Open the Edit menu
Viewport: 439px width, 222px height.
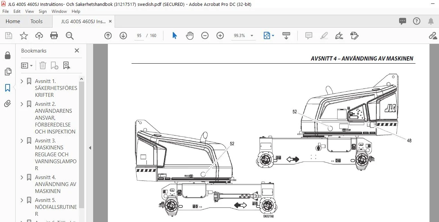pyautogui.click(x=17, y=11)
